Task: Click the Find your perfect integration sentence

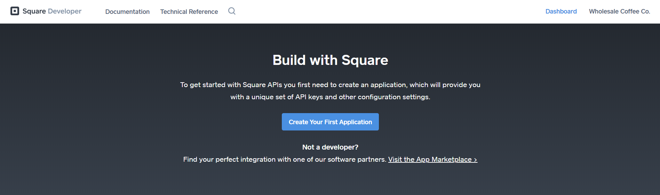Action: coord(285,159)
